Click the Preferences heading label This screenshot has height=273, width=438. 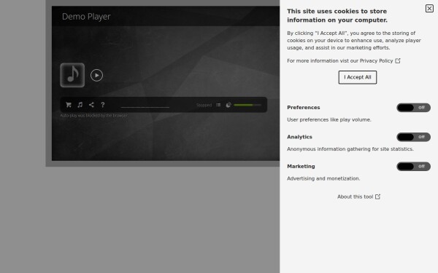pos(304,108)
